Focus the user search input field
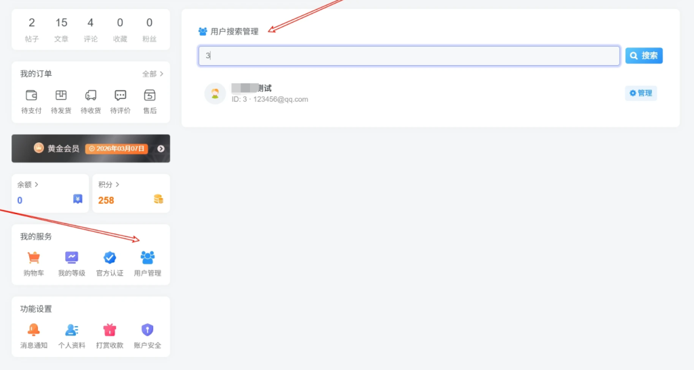The height and width of the screenshot is (370, 694). pyautogui.click(x=409, y=56)
